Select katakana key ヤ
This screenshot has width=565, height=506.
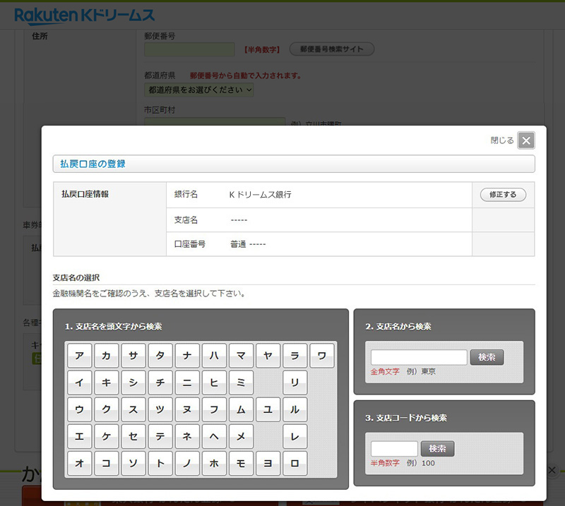pos(268,356)
